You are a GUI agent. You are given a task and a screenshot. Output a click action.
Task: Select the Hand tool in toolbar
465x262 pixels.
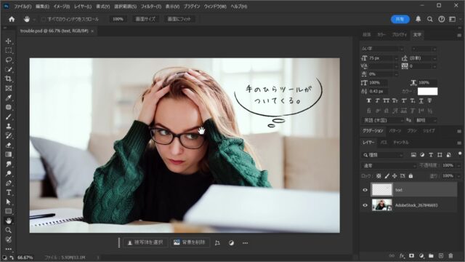9,221
